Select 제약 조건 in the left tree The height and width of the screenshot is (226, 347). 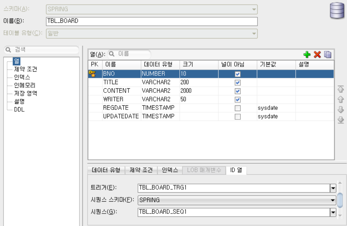[25, 69]
